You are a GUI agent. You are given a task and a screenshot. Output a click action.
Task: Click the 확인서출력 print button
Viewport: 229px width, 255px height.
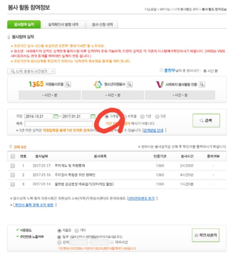[x=206, y=235]
